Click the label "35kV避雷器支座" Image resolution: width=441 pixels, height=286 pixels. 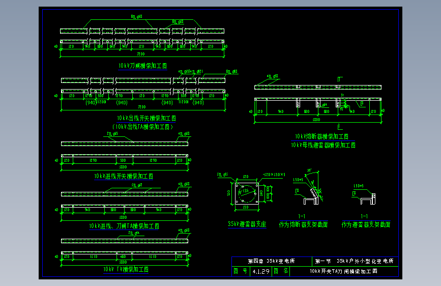247,224
